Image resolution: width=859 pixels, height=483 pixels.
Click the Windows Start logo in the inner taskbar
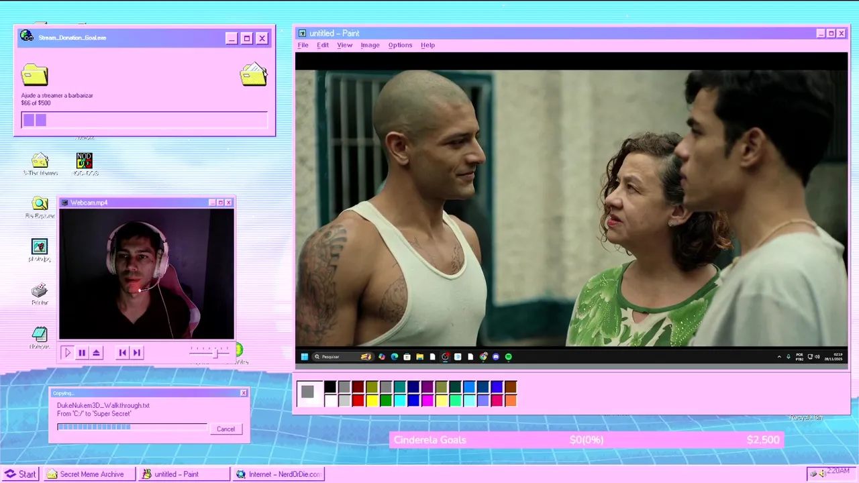pyautogui.click(x=305, y=357)
